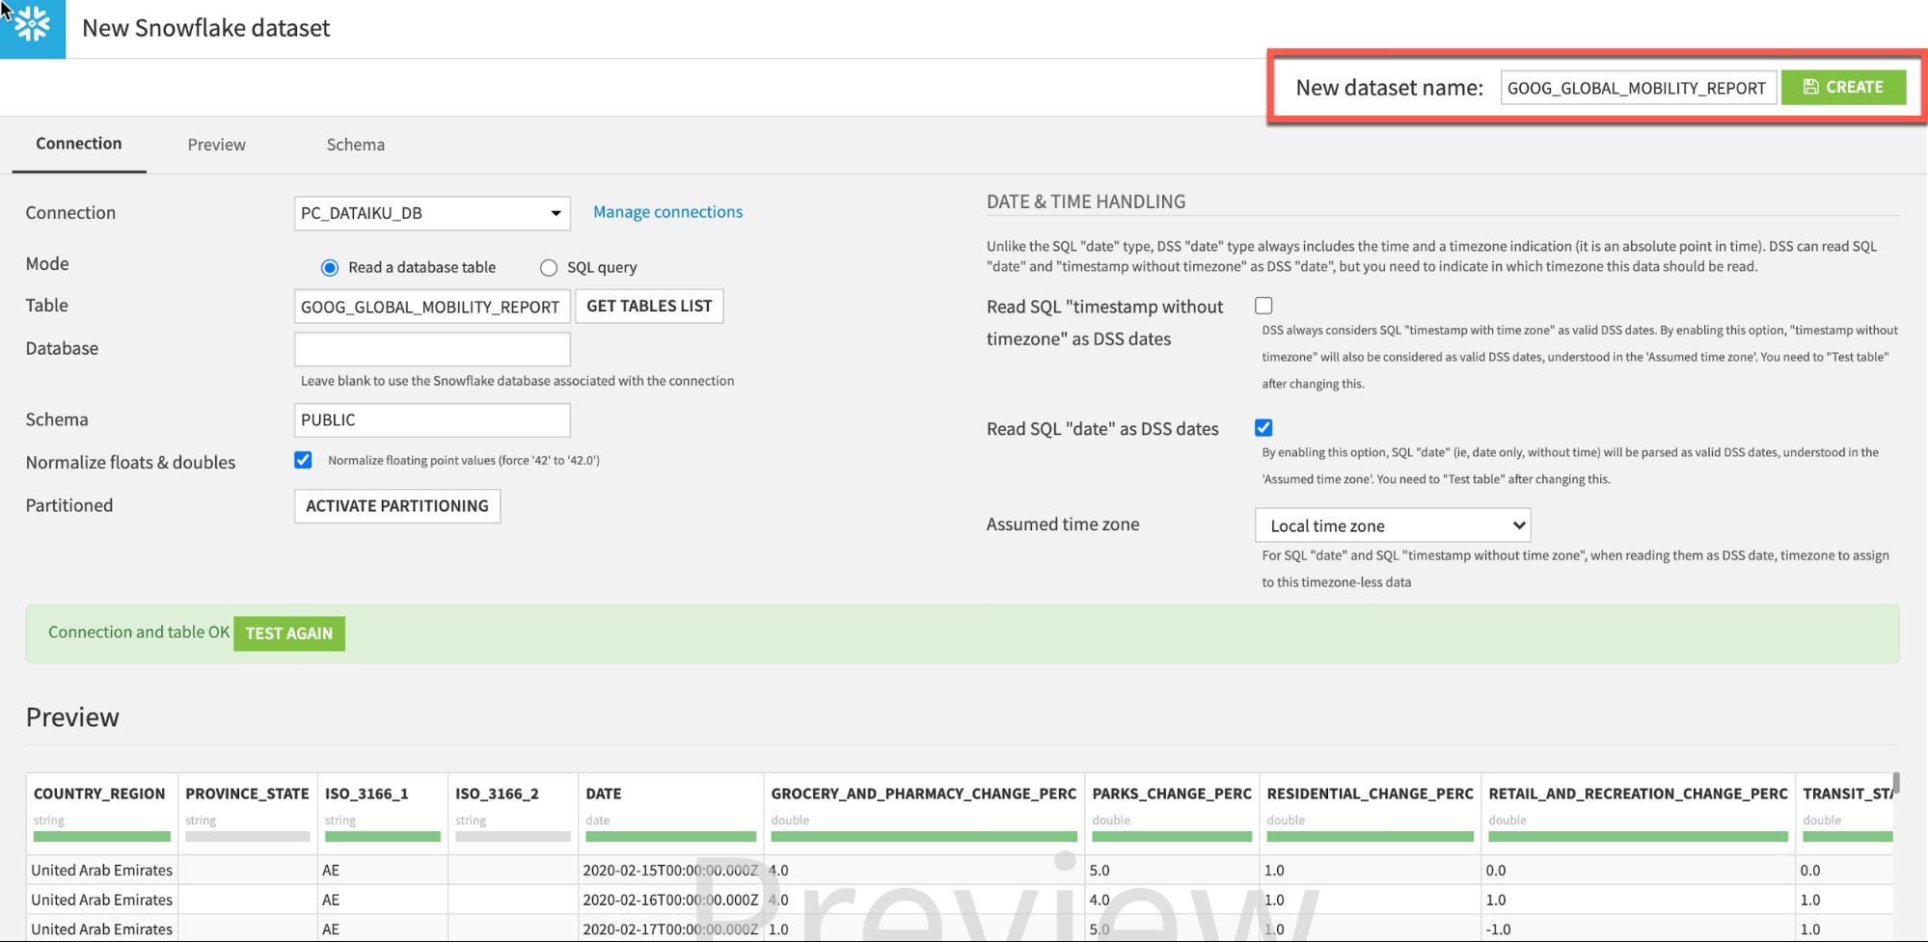Edit the New dataset name field
The image size is (1928, 942).
pos(1637,88)
